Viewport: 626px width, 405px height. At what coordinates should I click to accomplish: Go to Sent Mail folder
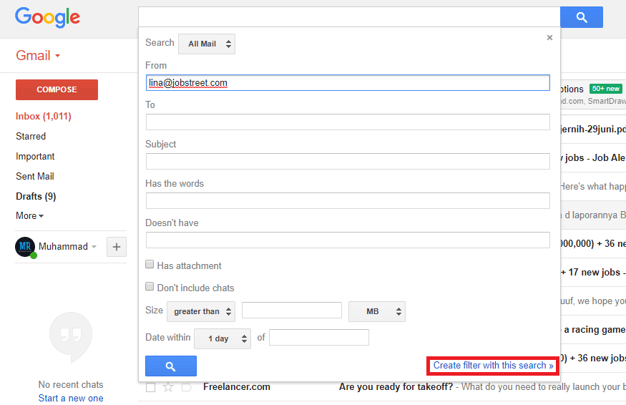tap(35, 176)
